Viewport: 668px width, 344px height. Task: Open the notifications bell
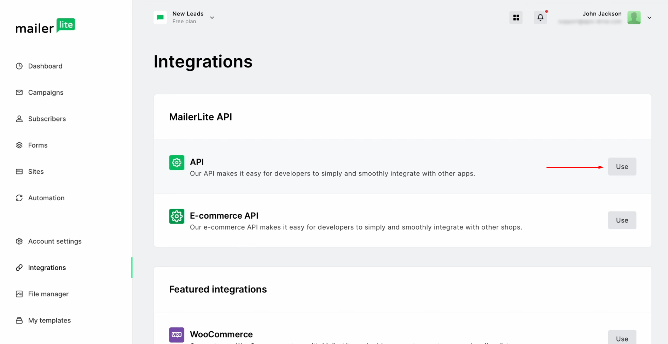click(540, 17)
